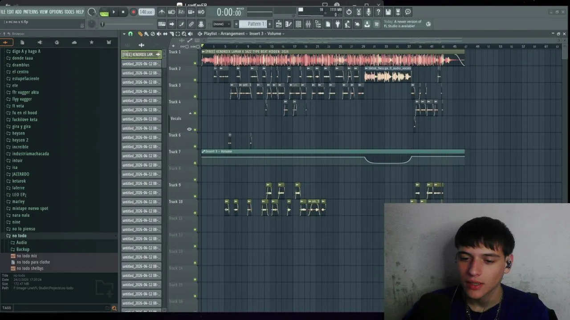
Task: Toggle mute LED on Track 10
Action: (x=195, y=213)
